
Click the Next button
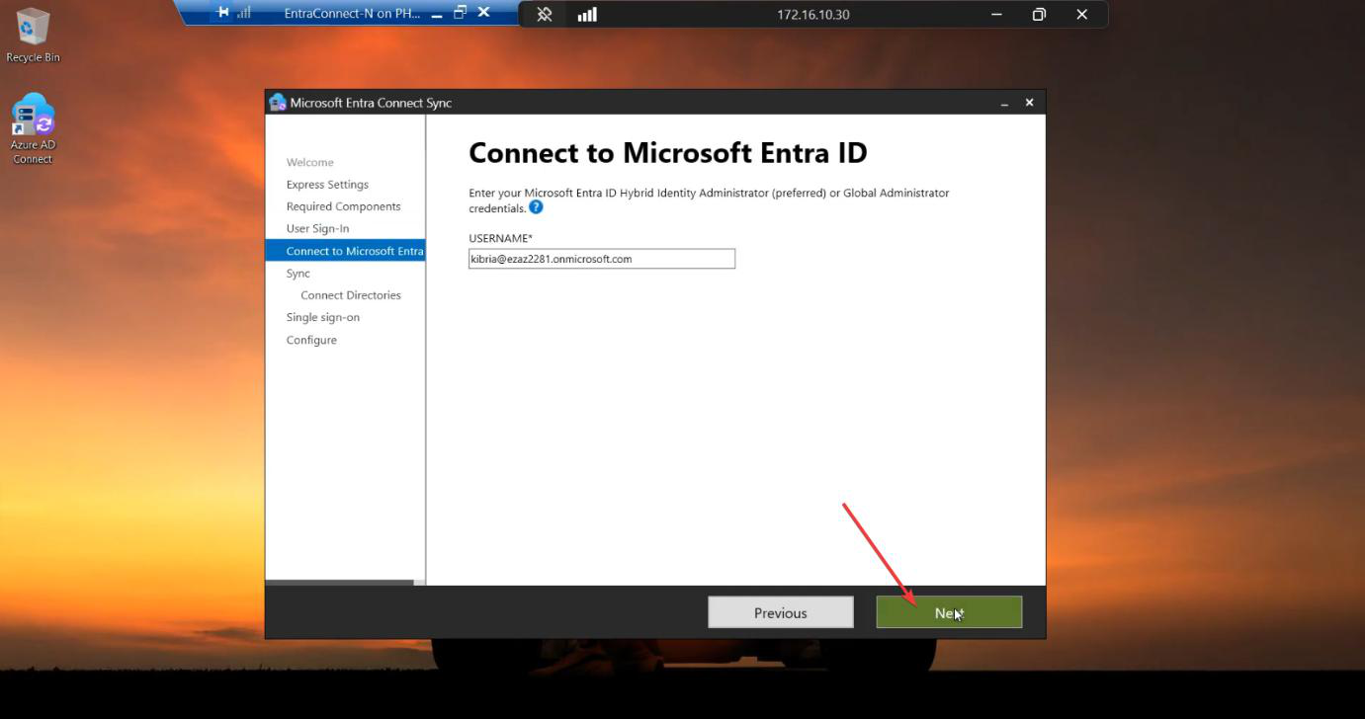tap(949, 612)
